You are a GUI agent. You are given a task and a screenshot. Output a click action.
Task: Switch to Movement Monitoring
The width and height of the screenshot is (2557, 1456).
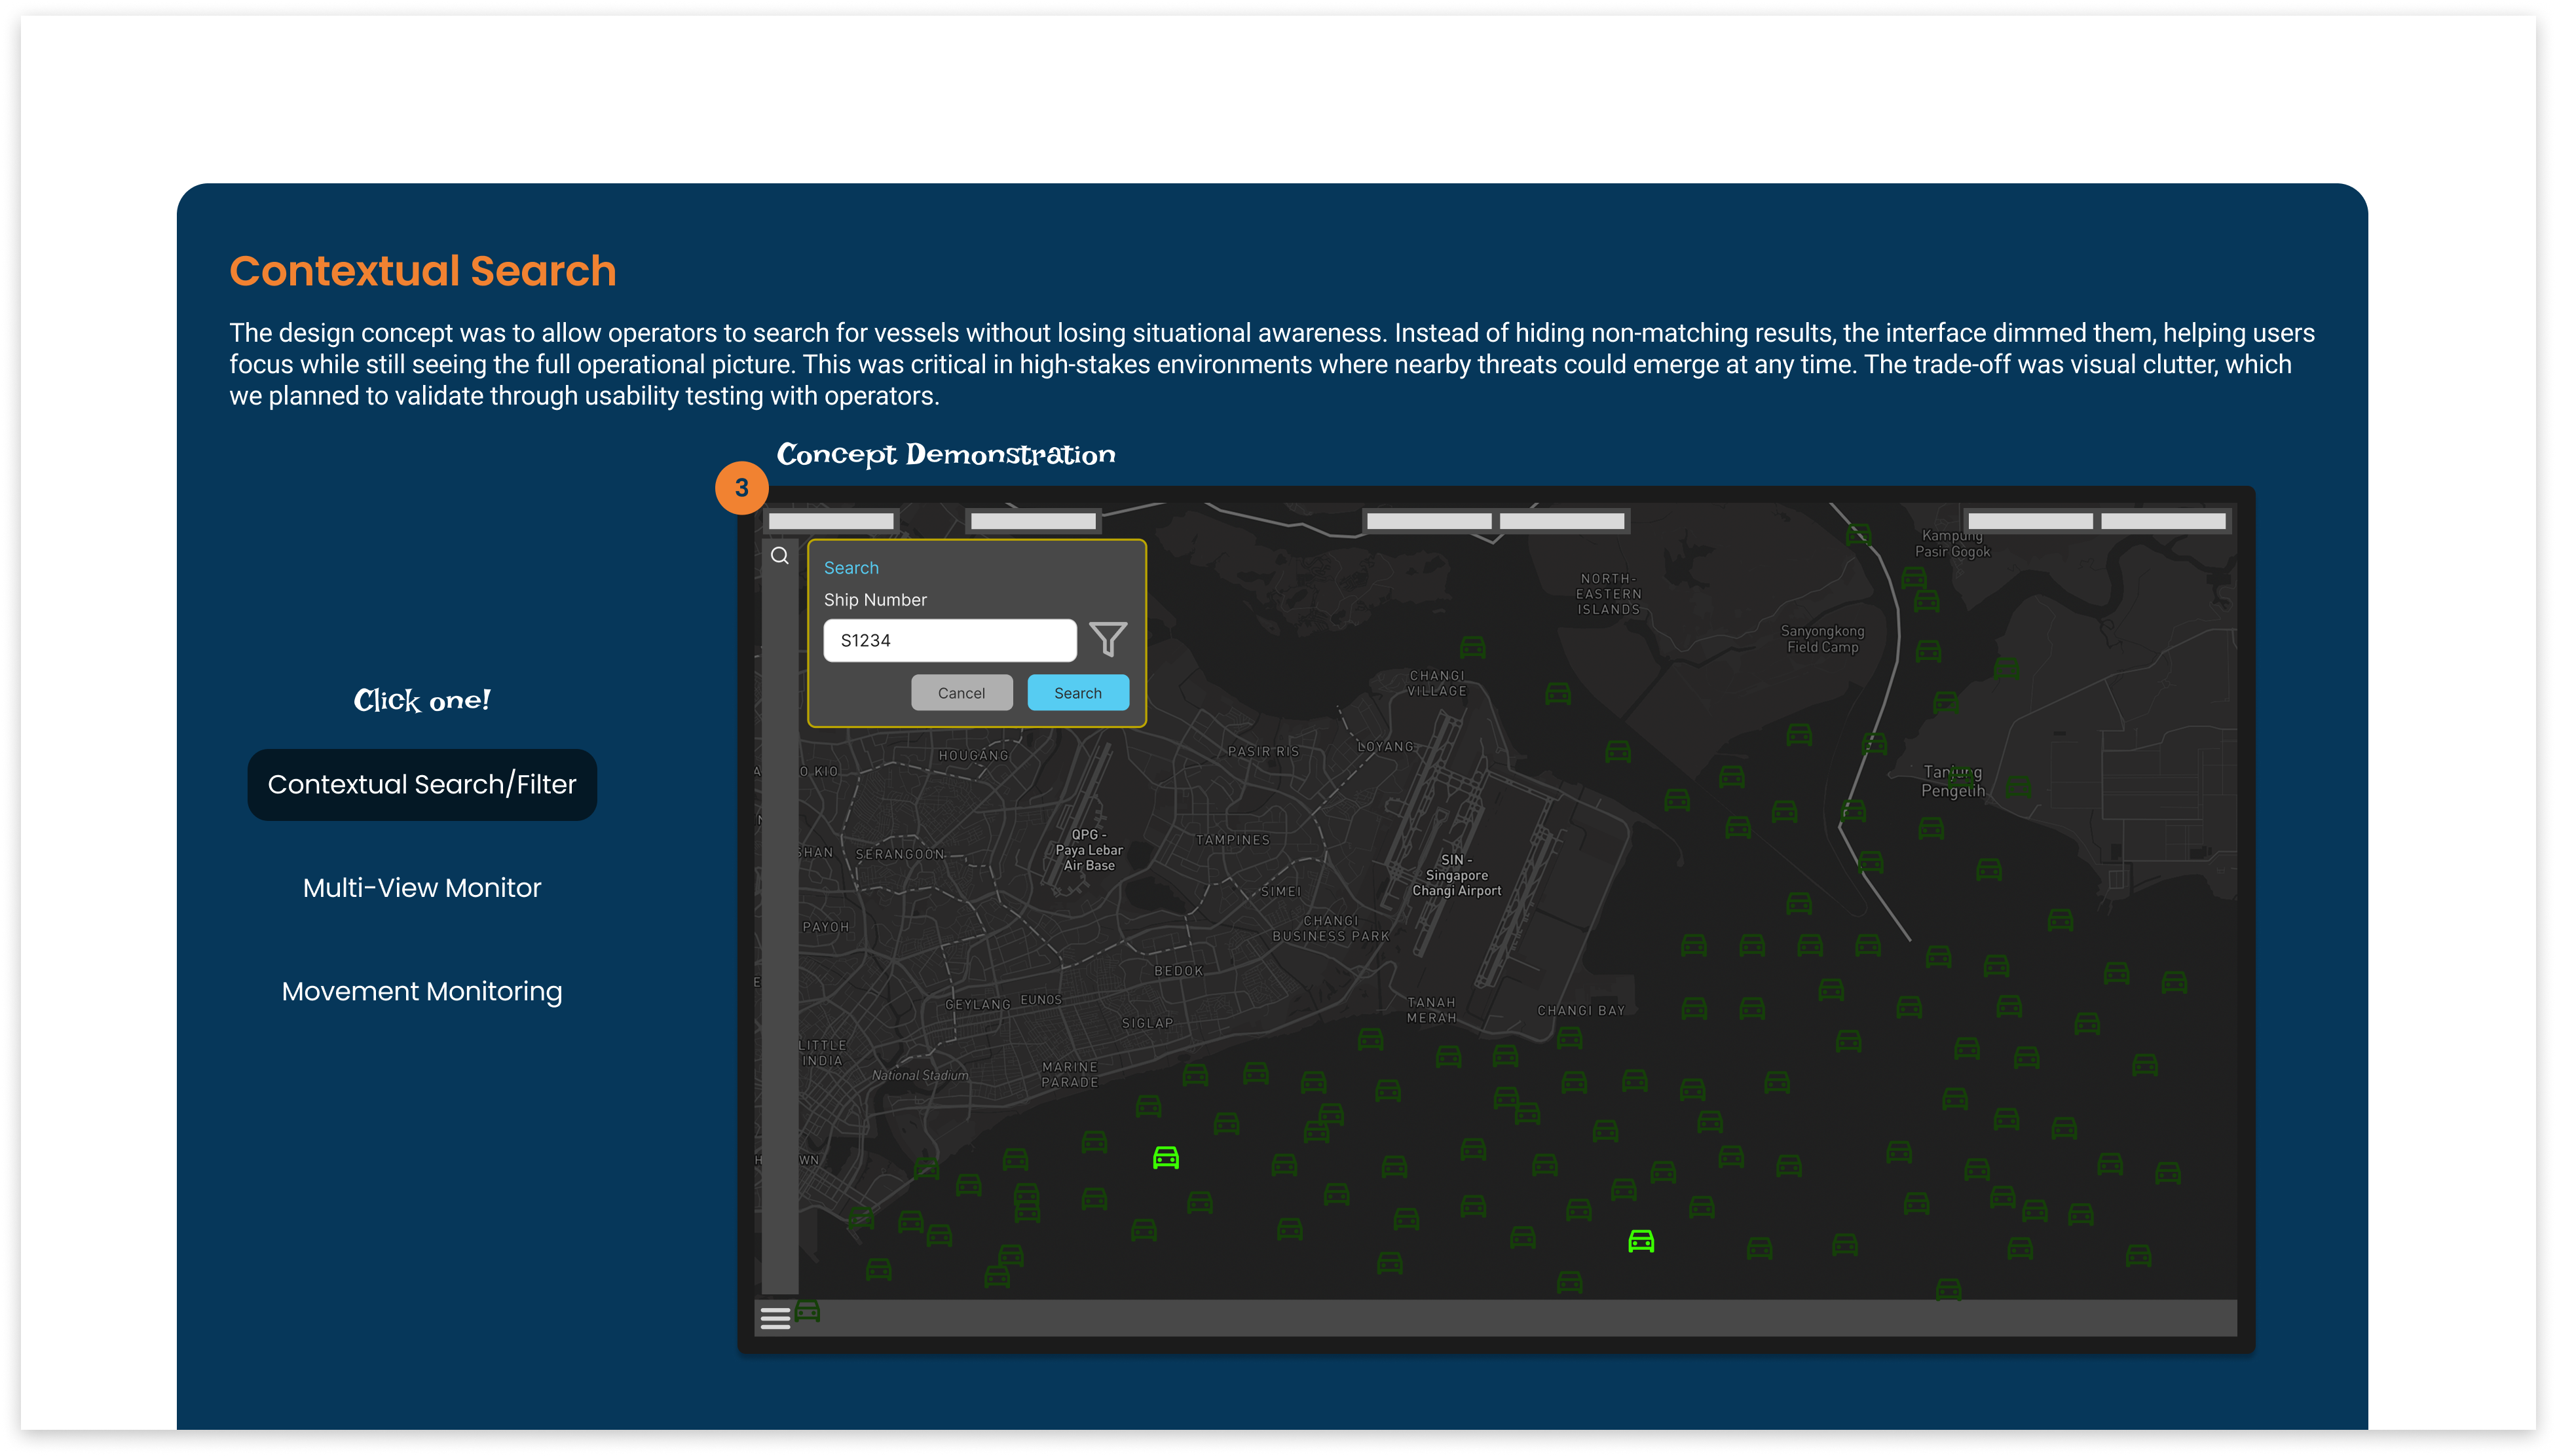tap(421, 991)
